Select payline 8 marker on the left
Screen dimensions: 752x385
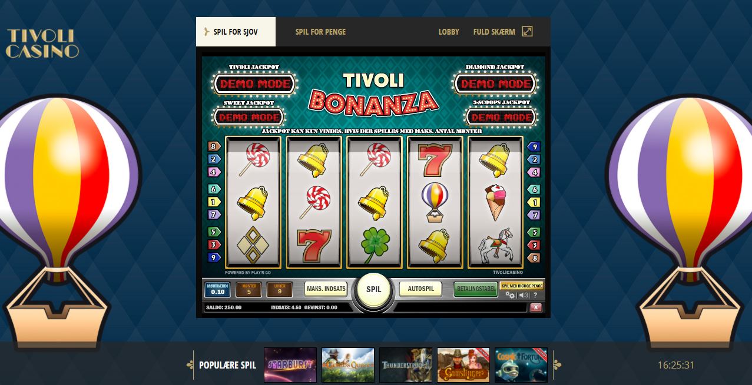(x=213, y=146)
